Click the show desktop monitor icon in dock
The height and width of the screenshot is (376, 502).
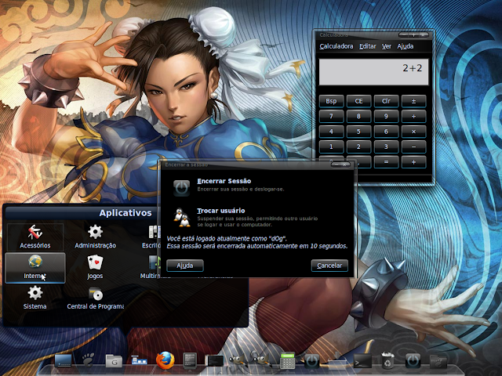coord(64,360)
